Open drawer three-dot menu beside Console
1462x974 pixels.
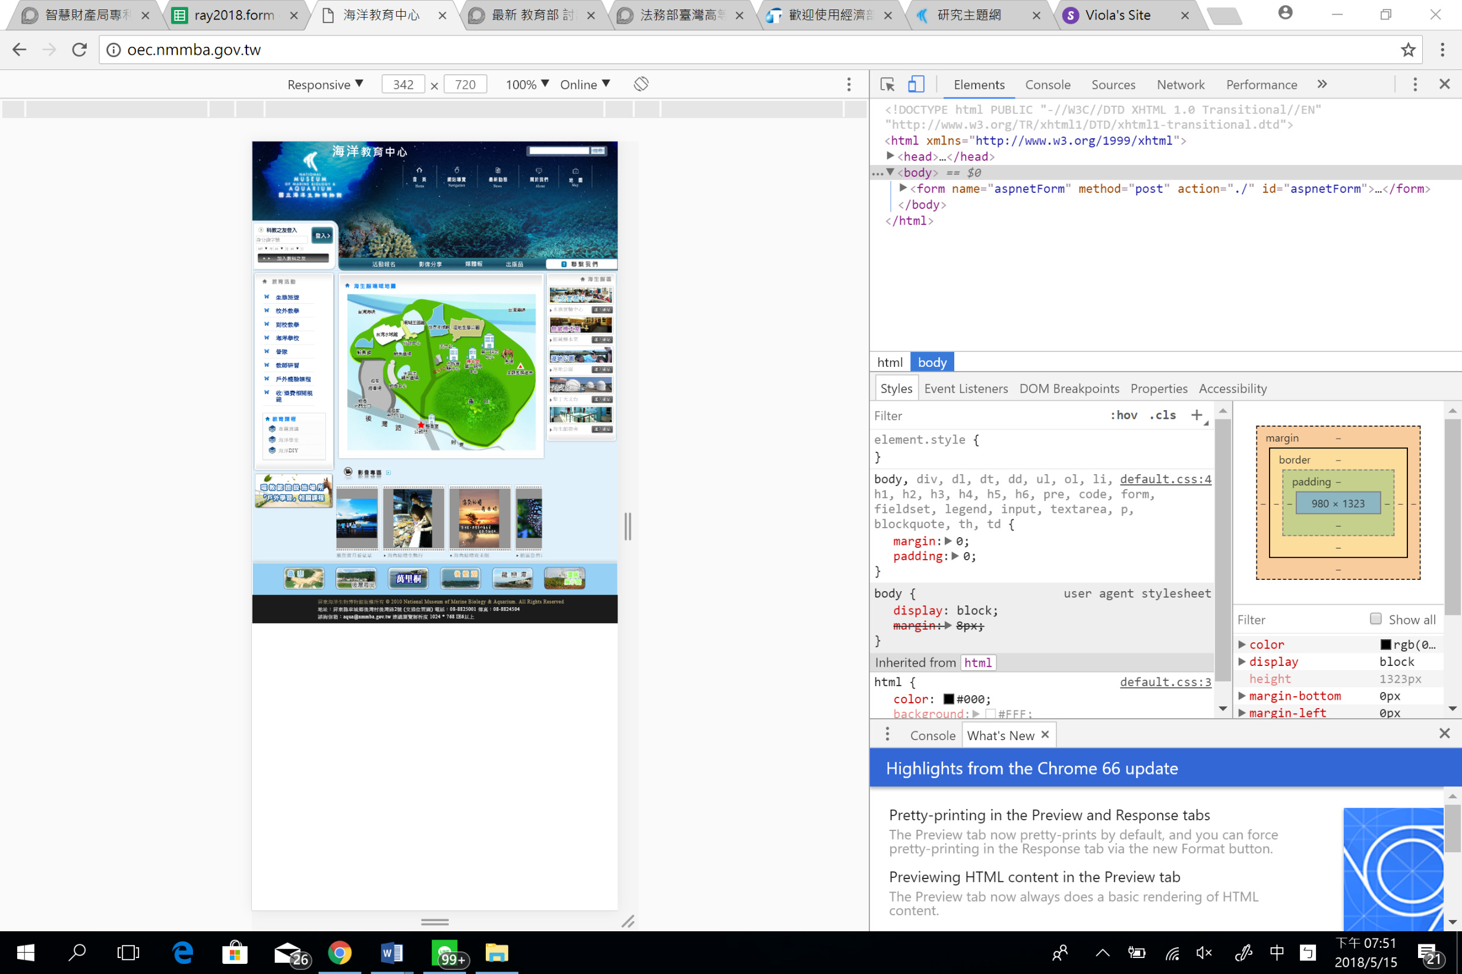(x=887, y=734)
